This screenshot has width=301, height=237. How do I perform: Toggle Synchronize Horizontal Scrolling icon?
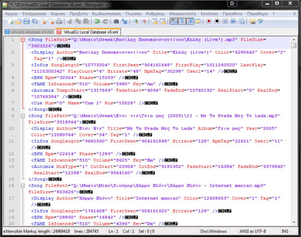[163, 21]
